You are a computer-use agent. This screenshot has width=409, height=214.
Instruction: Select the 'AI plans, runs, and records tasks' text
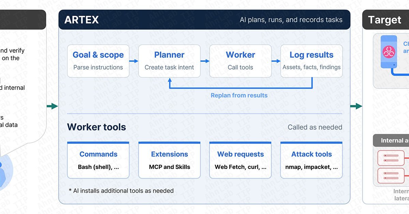(x=291, y=20)
